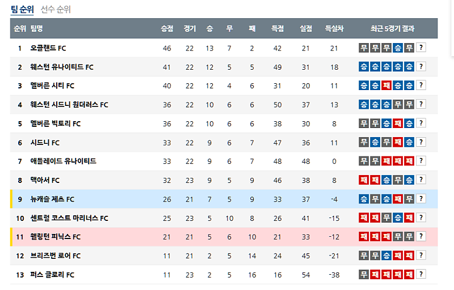Click the question mark icon for 맥아서 FC
This screenshot has width=454, height=290.
pos(421,181)
